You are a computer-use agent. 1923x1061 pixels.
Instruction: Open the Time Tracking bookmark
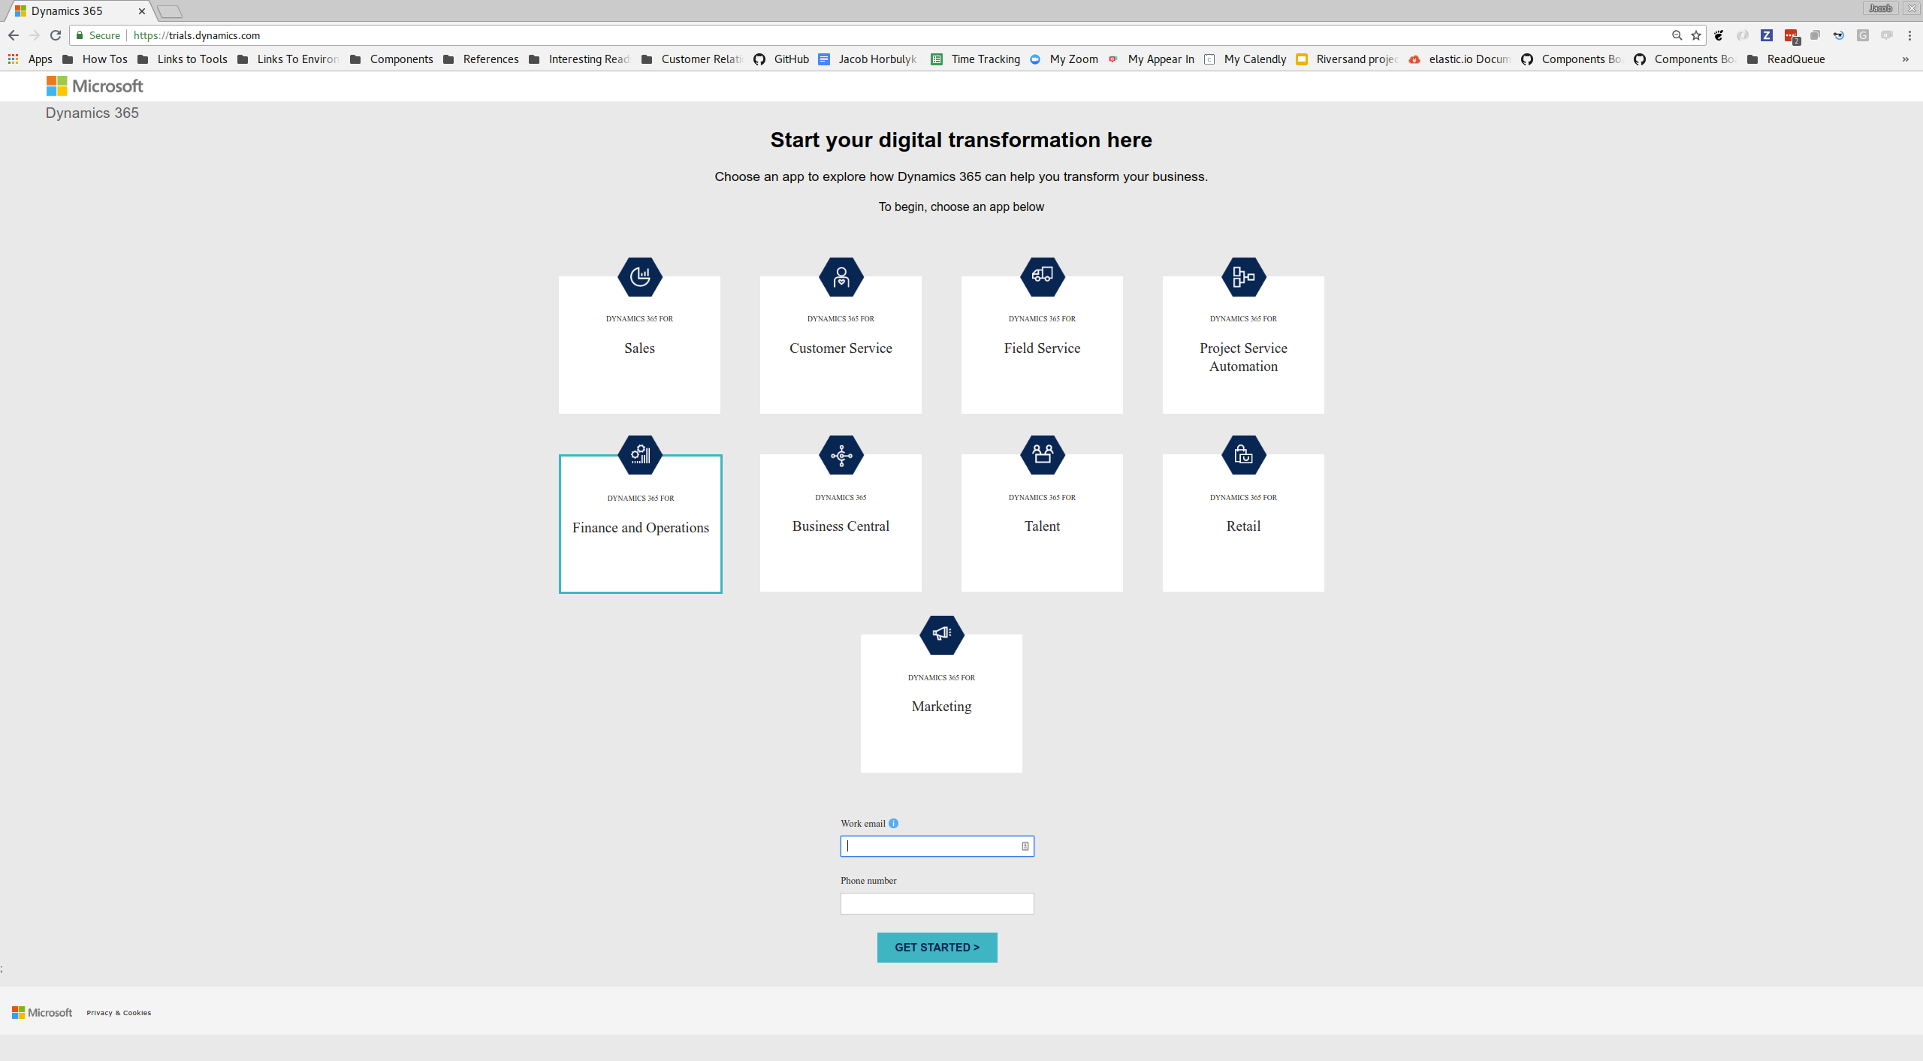pos(976,59)
